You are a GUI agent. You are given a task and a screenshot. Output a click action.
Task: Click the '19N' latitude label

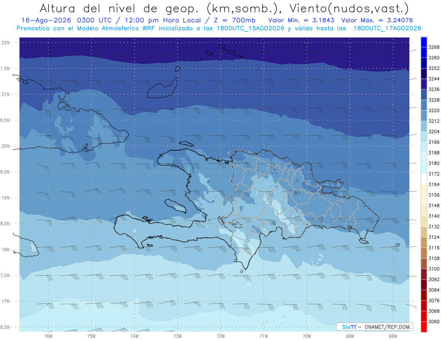coord(6,198)
